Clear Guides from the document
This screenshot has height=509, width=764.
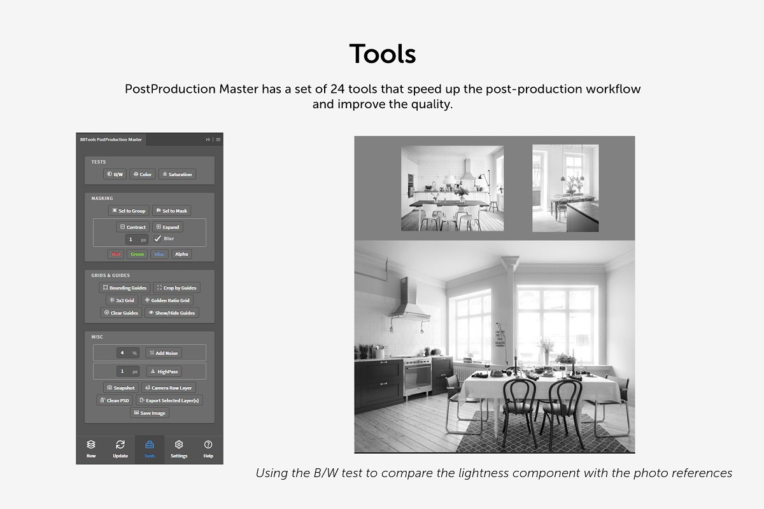coord(121,312)
